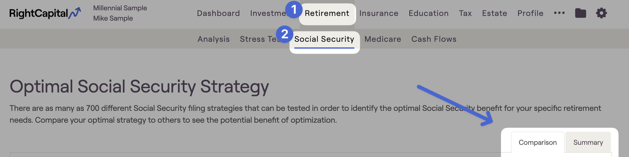
Task: Open the Profile section
Action: (x=530, y=13)
